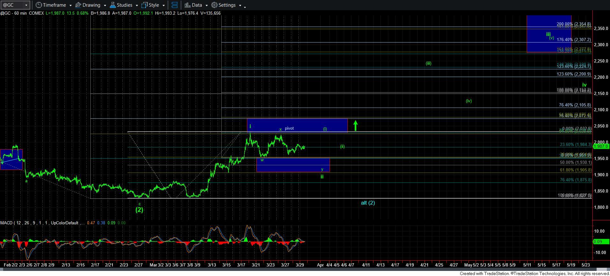This screenshot has height=276, width=610.
Task: Open the Studies menu label
Action: [124, 5]
